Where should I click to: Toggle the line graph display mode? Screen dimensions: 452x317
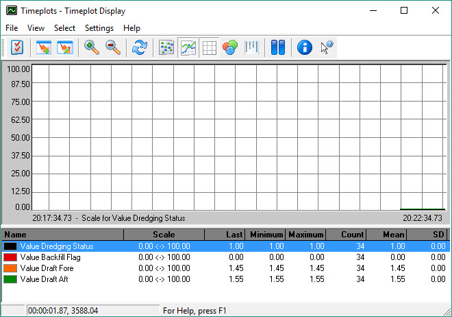(188, 47)
